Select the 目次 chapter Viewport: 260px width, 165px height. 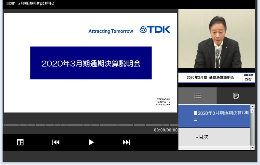click(214, 137)
